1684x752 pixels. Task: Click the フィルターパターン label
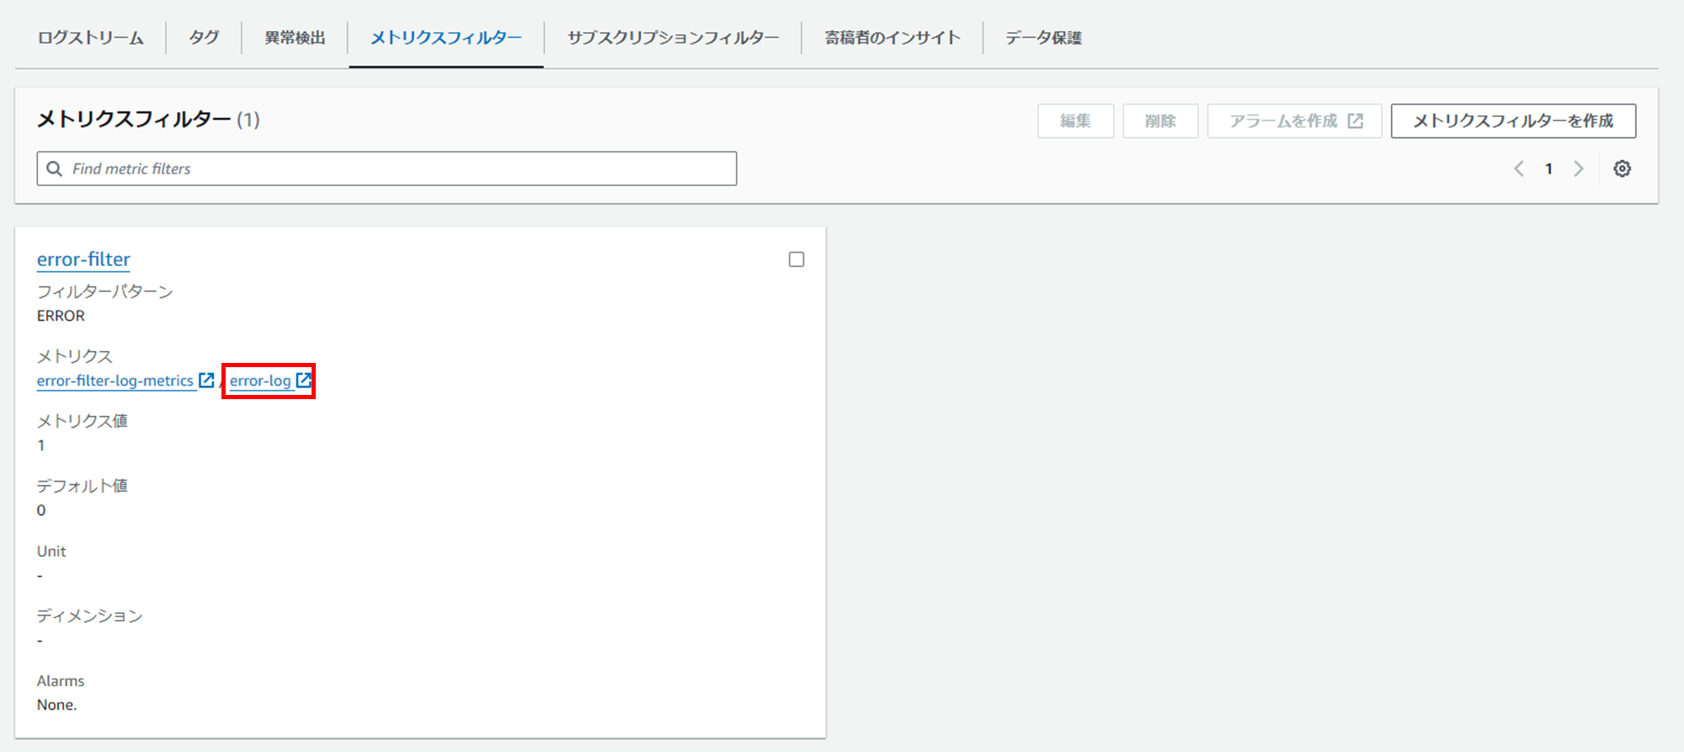(105, 291)
